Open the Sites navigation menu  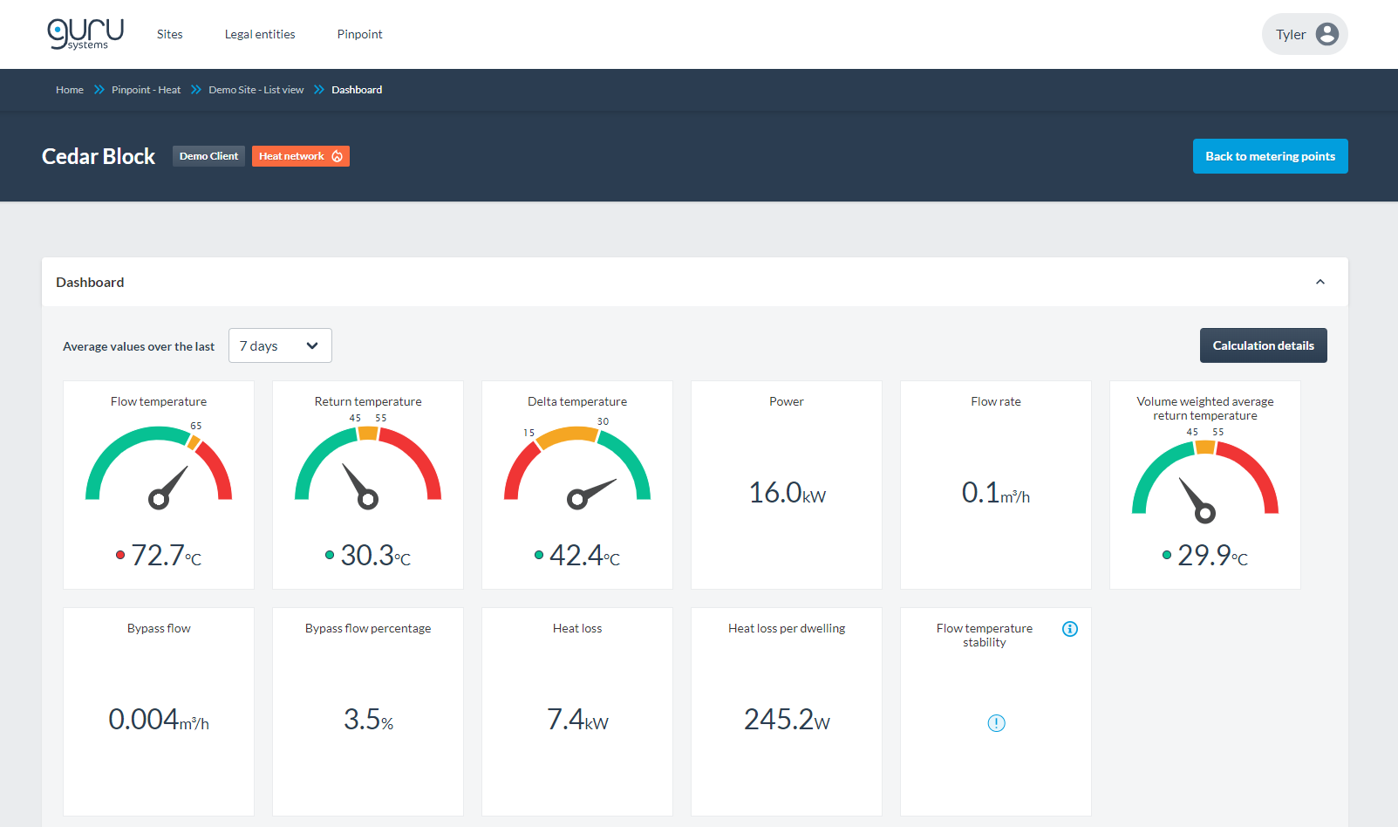coord(170,34)
